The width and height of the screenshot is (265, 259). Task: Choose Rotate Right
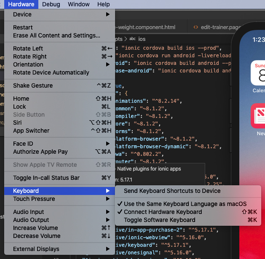click(59, 56)
